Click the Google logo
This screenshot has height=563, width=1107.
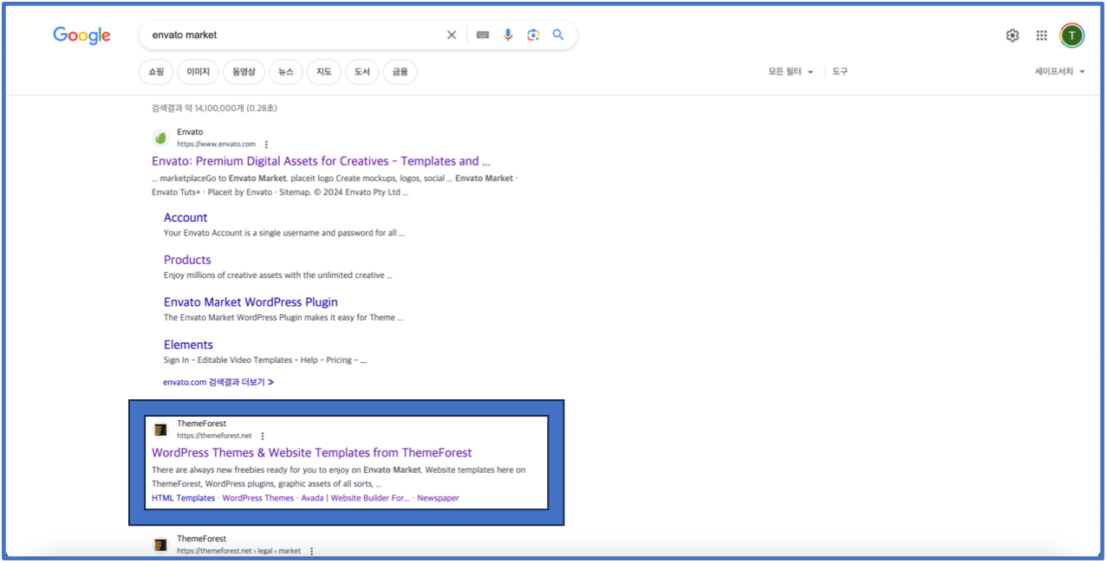[x=81, y=36]
